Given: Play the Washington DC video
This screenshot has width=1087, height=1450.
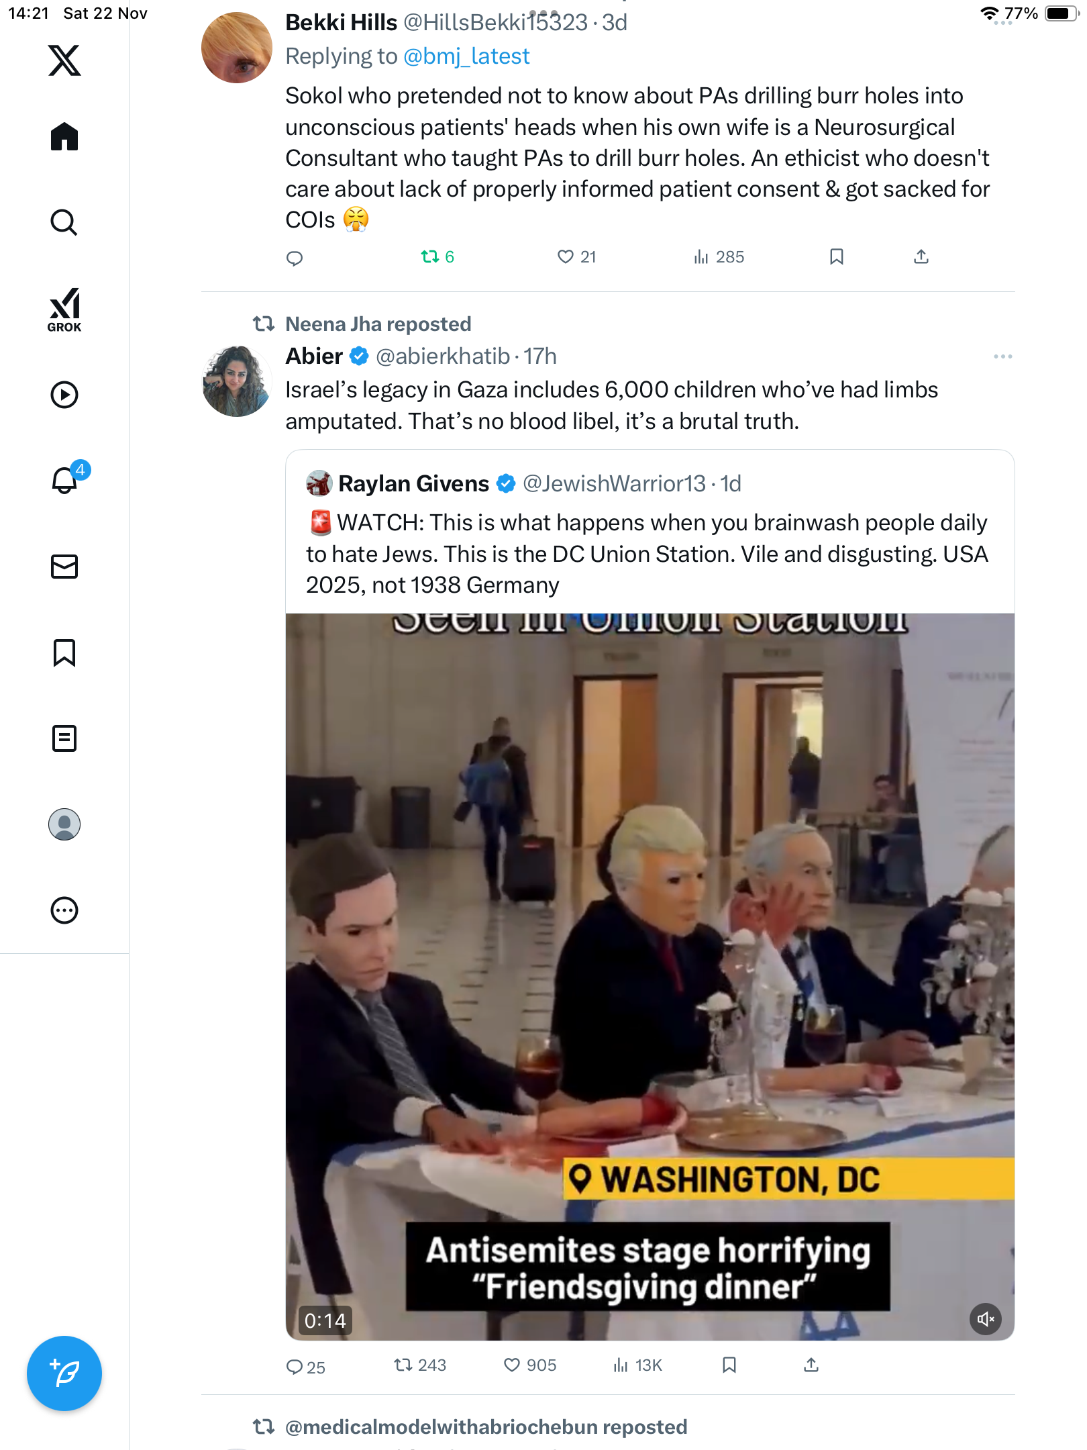Looking at the screenshot, I should (x=650, y=973).
